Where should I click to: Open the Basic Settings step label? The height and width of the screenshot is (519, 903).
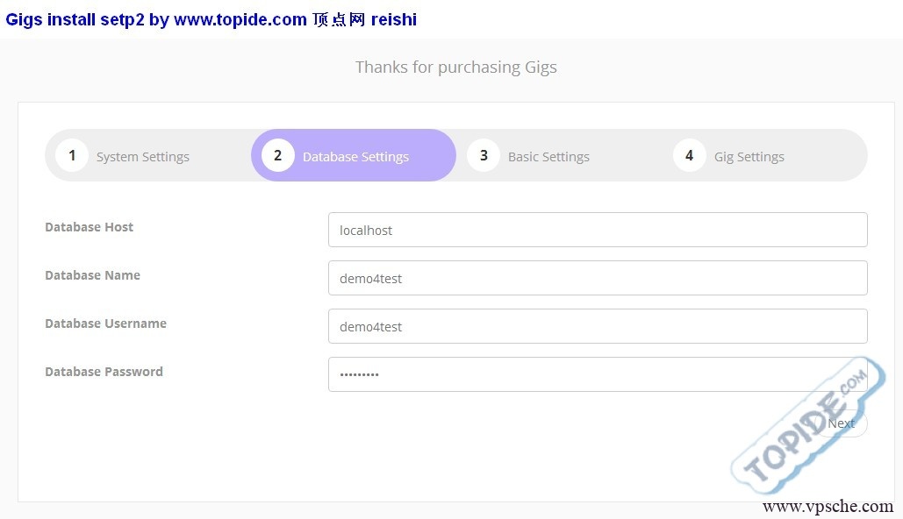(548, 157)
